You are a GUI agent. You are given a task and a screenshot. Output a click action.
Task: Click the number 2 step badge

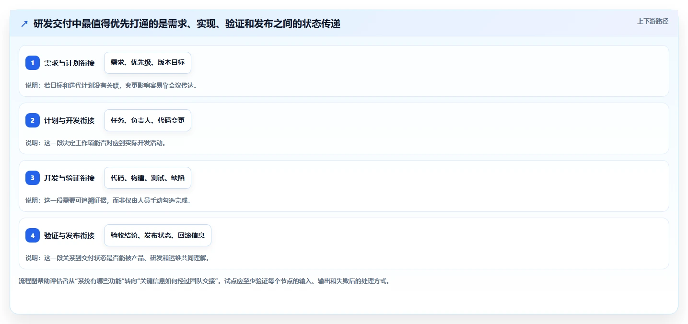tap(33, 120)
